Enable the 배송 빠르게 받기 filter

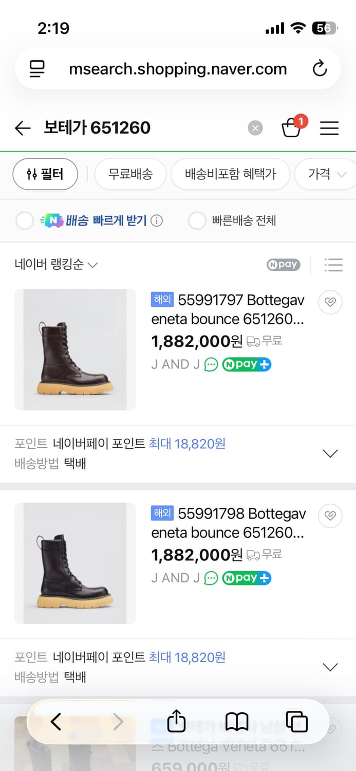(x=24, y=221)
